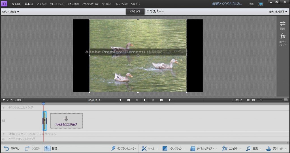Expand the メディアを追加 dropdown
290x153 pixels.
click(x=10, y=12)
